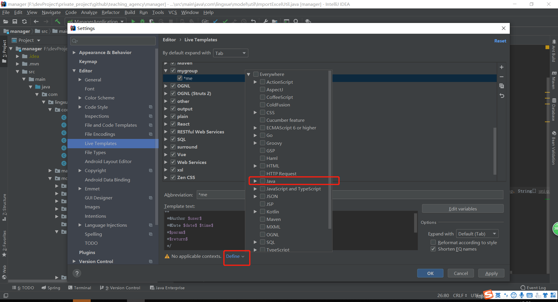Check the HTML context checkbox
Image resolution: width=558 pixels, height=302 pixels.
pos(262,166)
